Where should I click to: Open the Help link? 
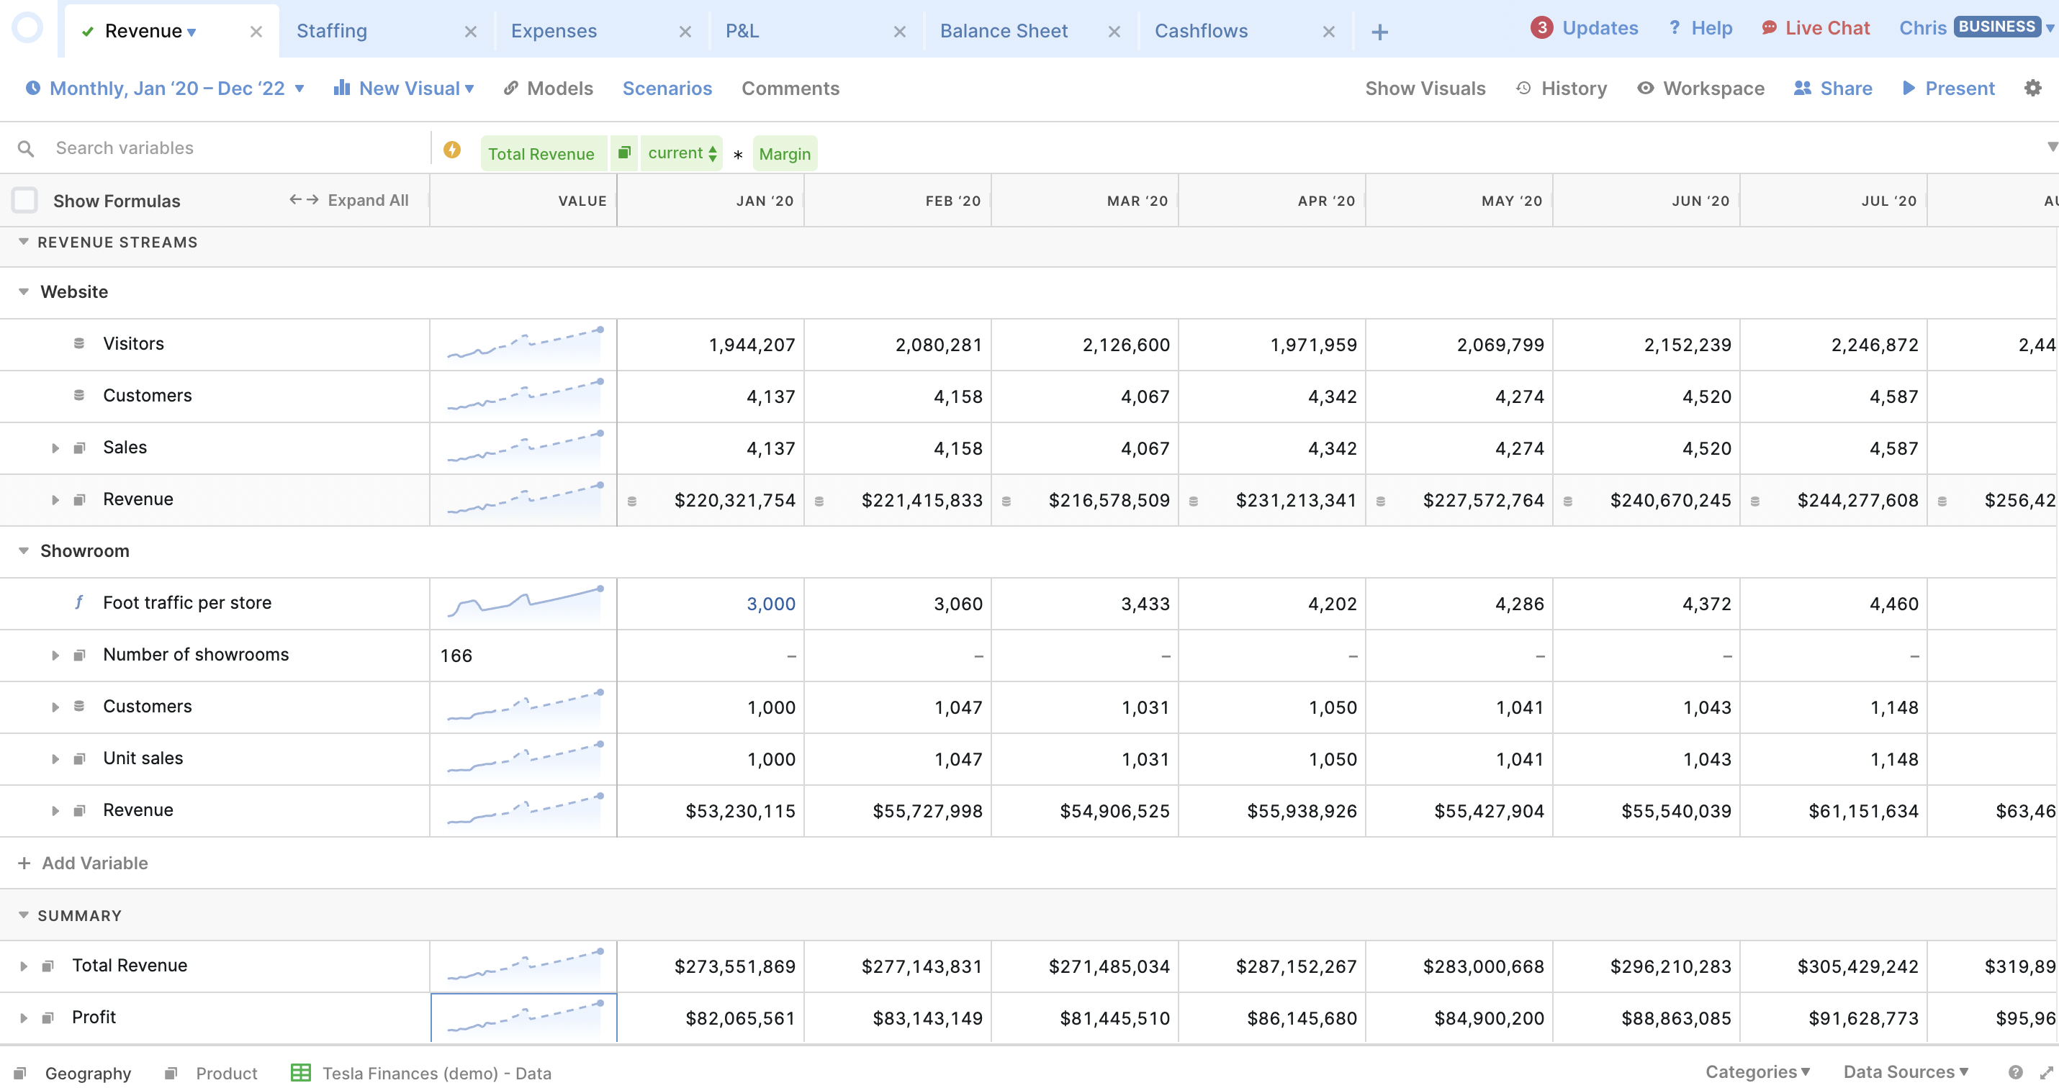click(1701, 28)
